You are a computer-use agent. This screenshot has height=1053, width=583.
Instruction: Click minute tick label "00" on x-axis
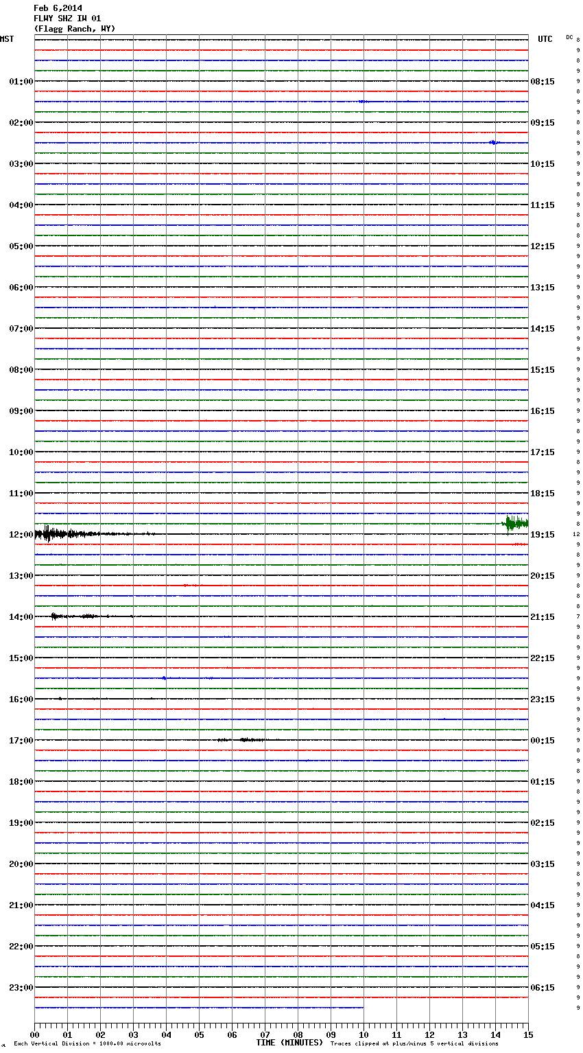click(x=34, y=1034)
